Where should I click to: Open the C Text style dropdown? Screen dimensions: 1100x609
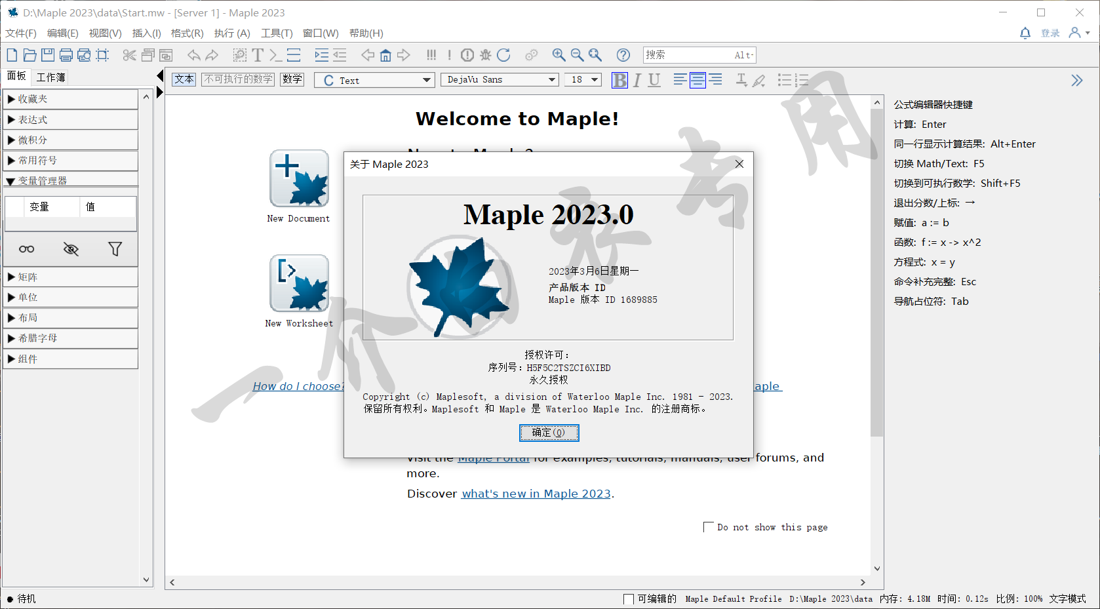tap(374, 80)
